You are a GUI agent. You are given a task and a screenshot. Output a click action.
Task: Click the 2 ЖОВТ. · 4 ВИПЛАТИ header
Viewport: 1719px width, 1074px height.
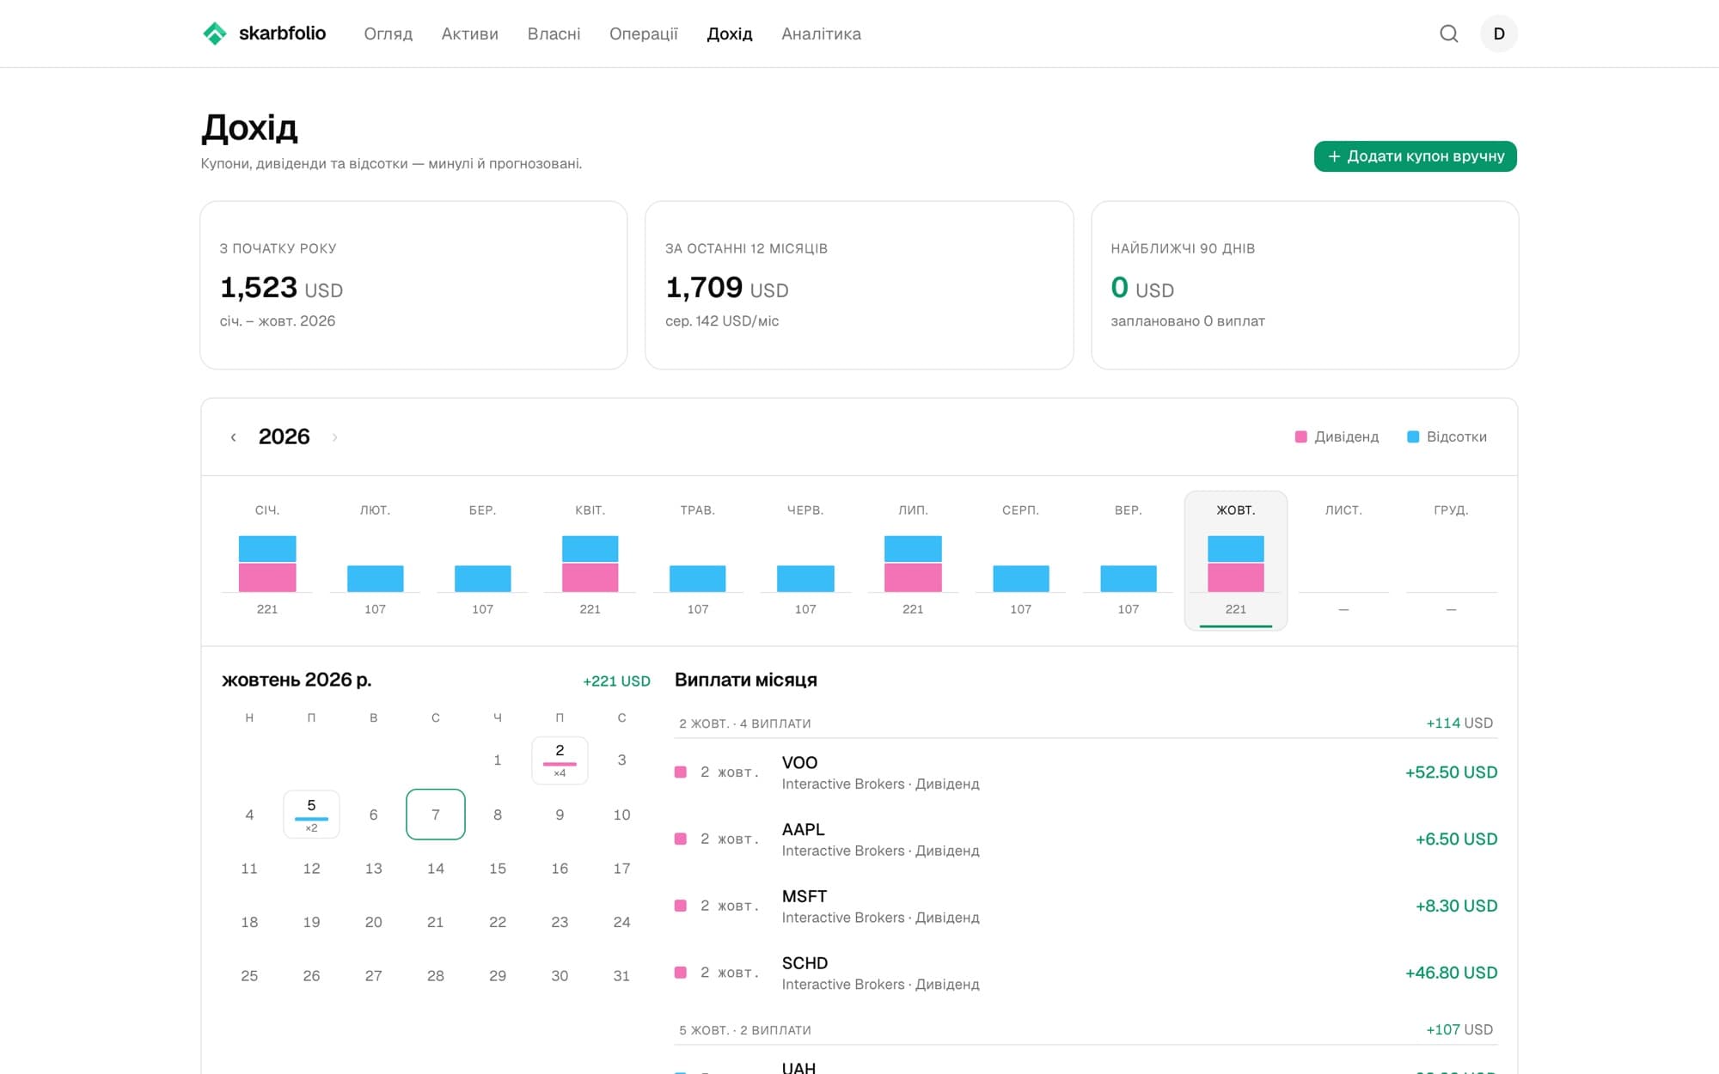tap(745, 723)
